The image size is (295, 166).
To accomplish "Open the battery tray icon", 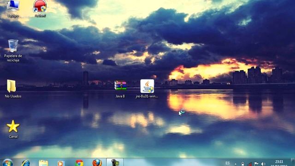I will coord(243,164).
